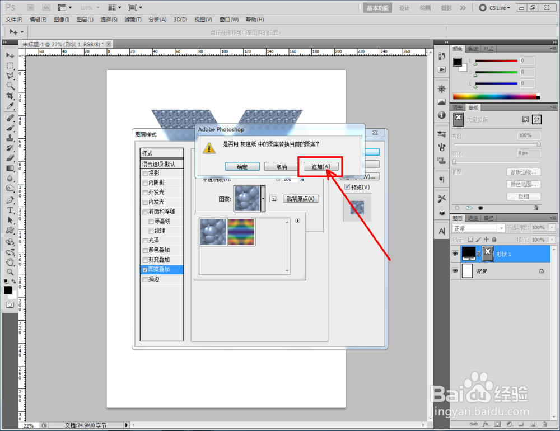The height and width of the screenshot is (431, 560).
Task: Click the 混合选项:默认 entry
Action: pyautogui.click(x=162, y=164)
